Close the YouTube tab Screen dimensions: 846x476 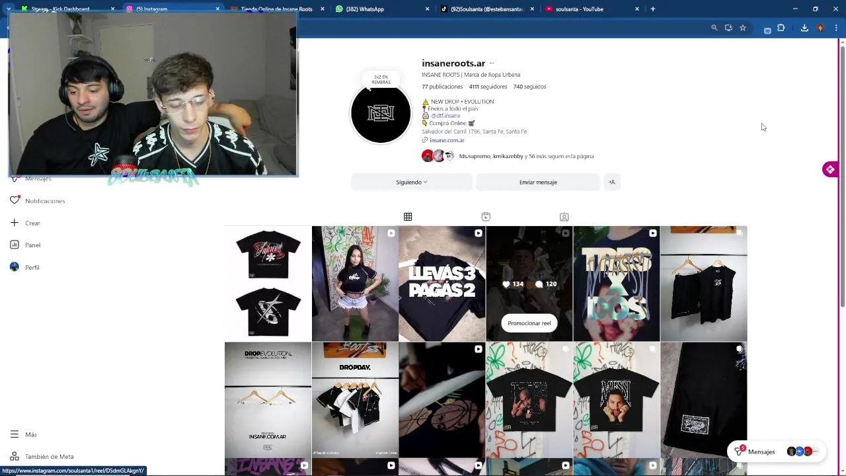click(637, 9)
